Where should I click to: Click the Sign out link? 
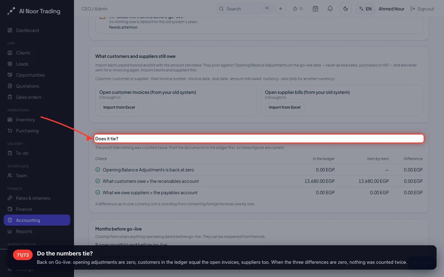pos(422,9)
